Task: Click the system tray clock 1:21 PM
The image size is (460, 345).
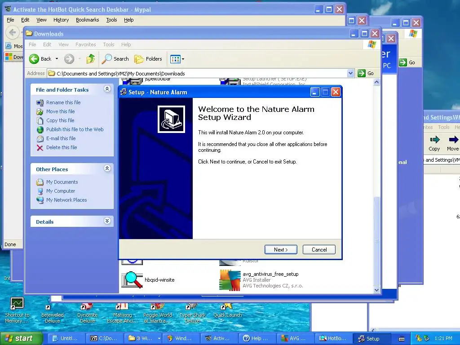Action: [443, 338]
